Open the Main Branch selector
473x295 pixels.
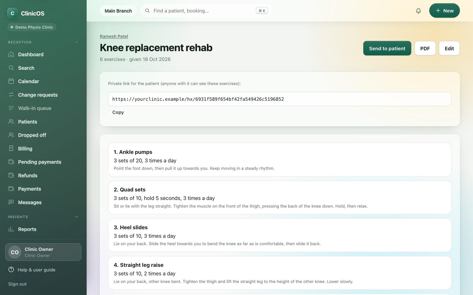click(118, 11)
